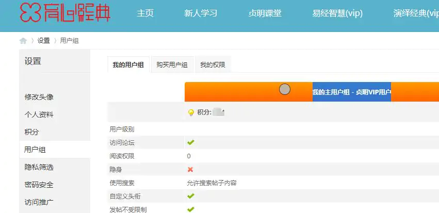This screenshot has height=213, width=439.
Task: Click the 阅读权限 row label
Action: [x=122, y=156]
